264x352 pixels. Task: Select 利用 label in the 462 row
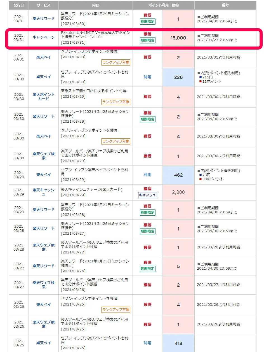pyautogui.click(x=148, y=175)
